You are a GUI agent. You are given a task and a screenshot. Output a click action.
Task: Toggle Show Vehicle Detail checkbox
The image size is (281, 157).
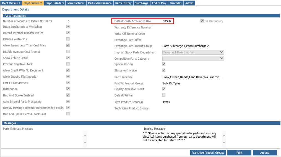[x=68, y=58]
